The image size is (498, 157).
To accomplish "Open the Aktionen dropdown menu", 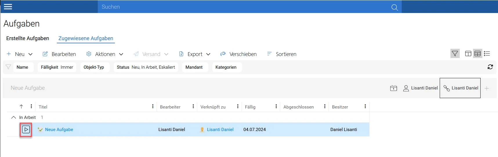I will (121, 54).
